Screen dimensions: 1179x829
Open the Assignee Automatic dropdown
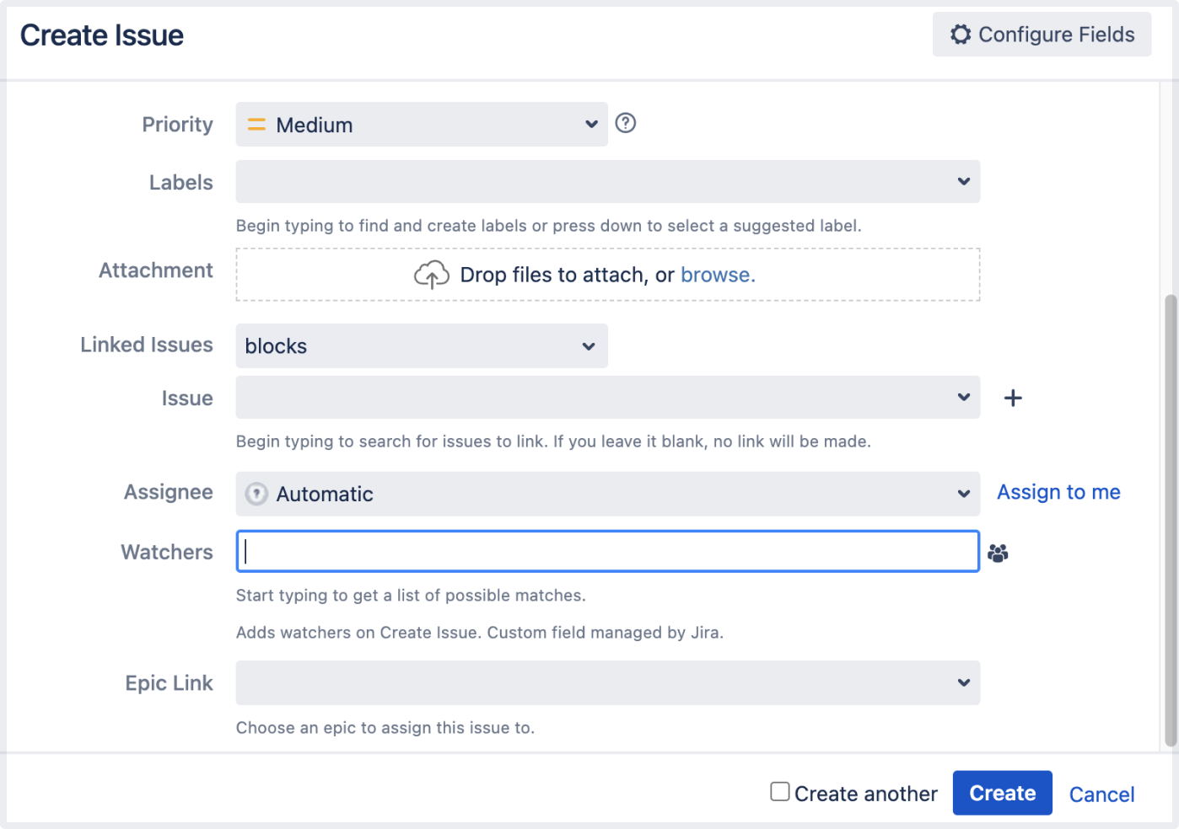coord(608,494)
